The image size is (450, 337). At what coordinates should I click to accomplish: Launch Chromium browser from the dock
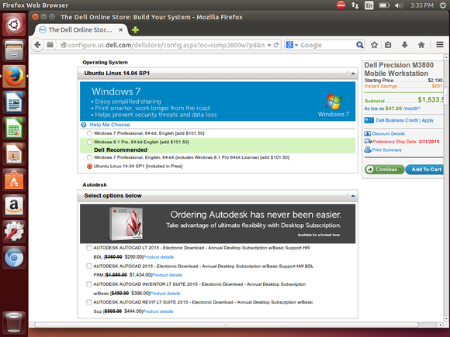click(x=14, y=257)
